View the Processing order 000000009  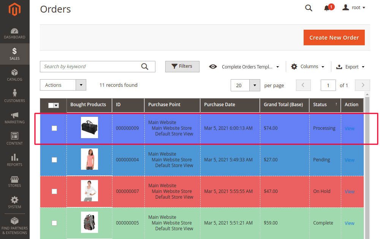350,128
